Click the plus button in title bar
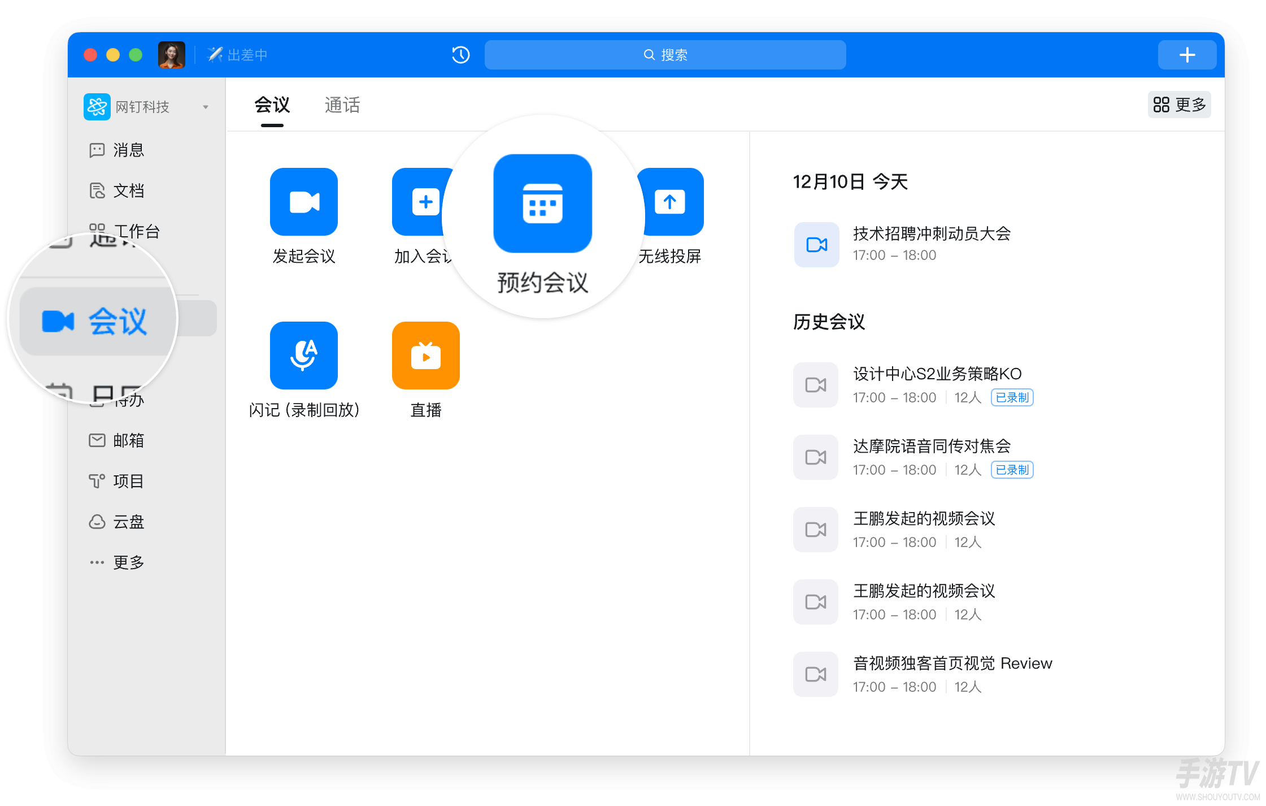1266x806 pixels. click(1187, 55)
